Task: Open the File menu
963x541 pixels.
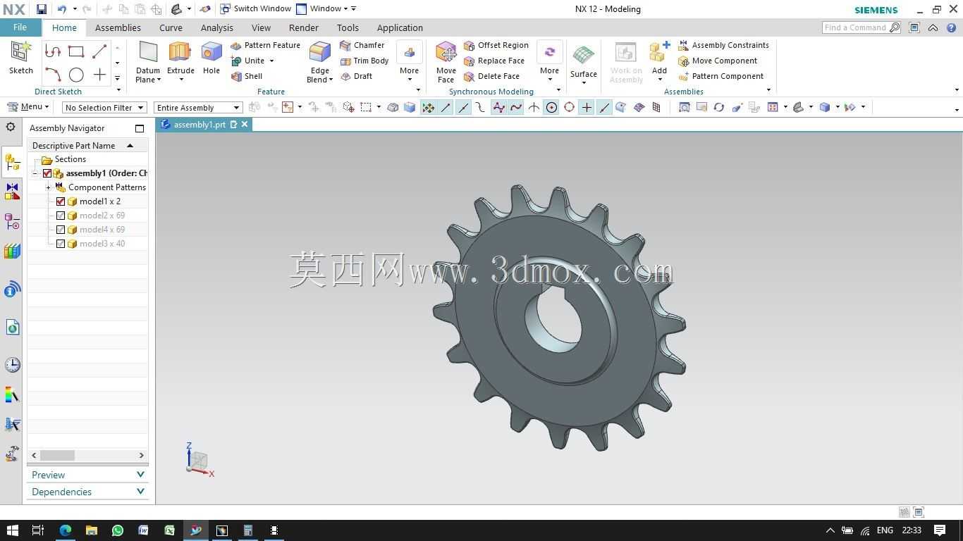Action: pyautogui.click(x=20, y=27)
